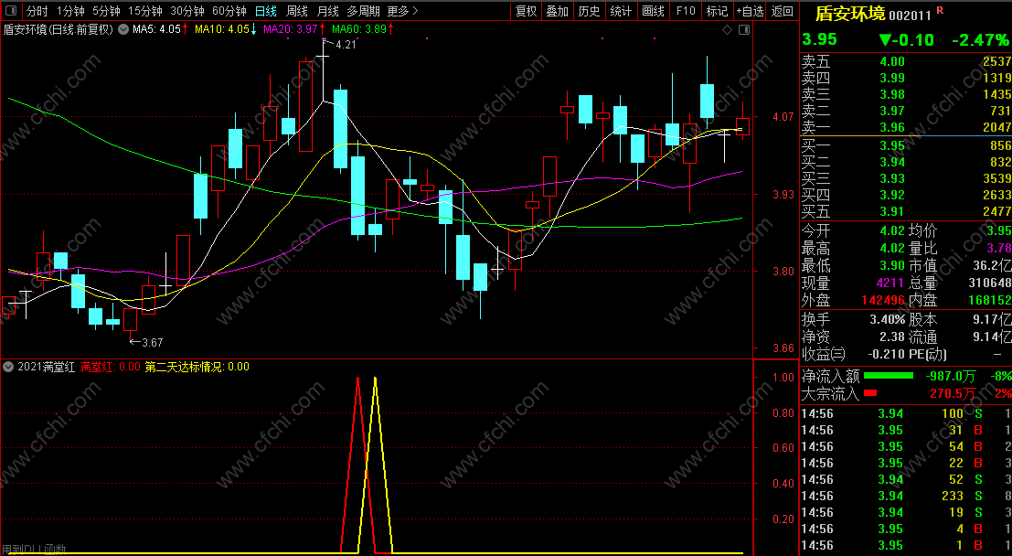Click the red 大宗流入 bar
Screen dimensions: 1012x556
tap(870, 392)
